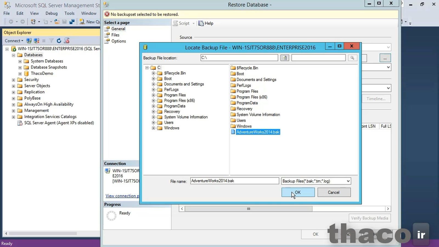Open the Edit menu in SSMS
The width and height of the screenshot is (439, 247).
(20, 13)
